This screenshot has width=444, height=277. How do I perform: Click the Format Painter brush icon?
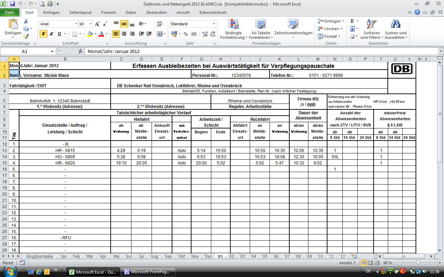point(26,36)
